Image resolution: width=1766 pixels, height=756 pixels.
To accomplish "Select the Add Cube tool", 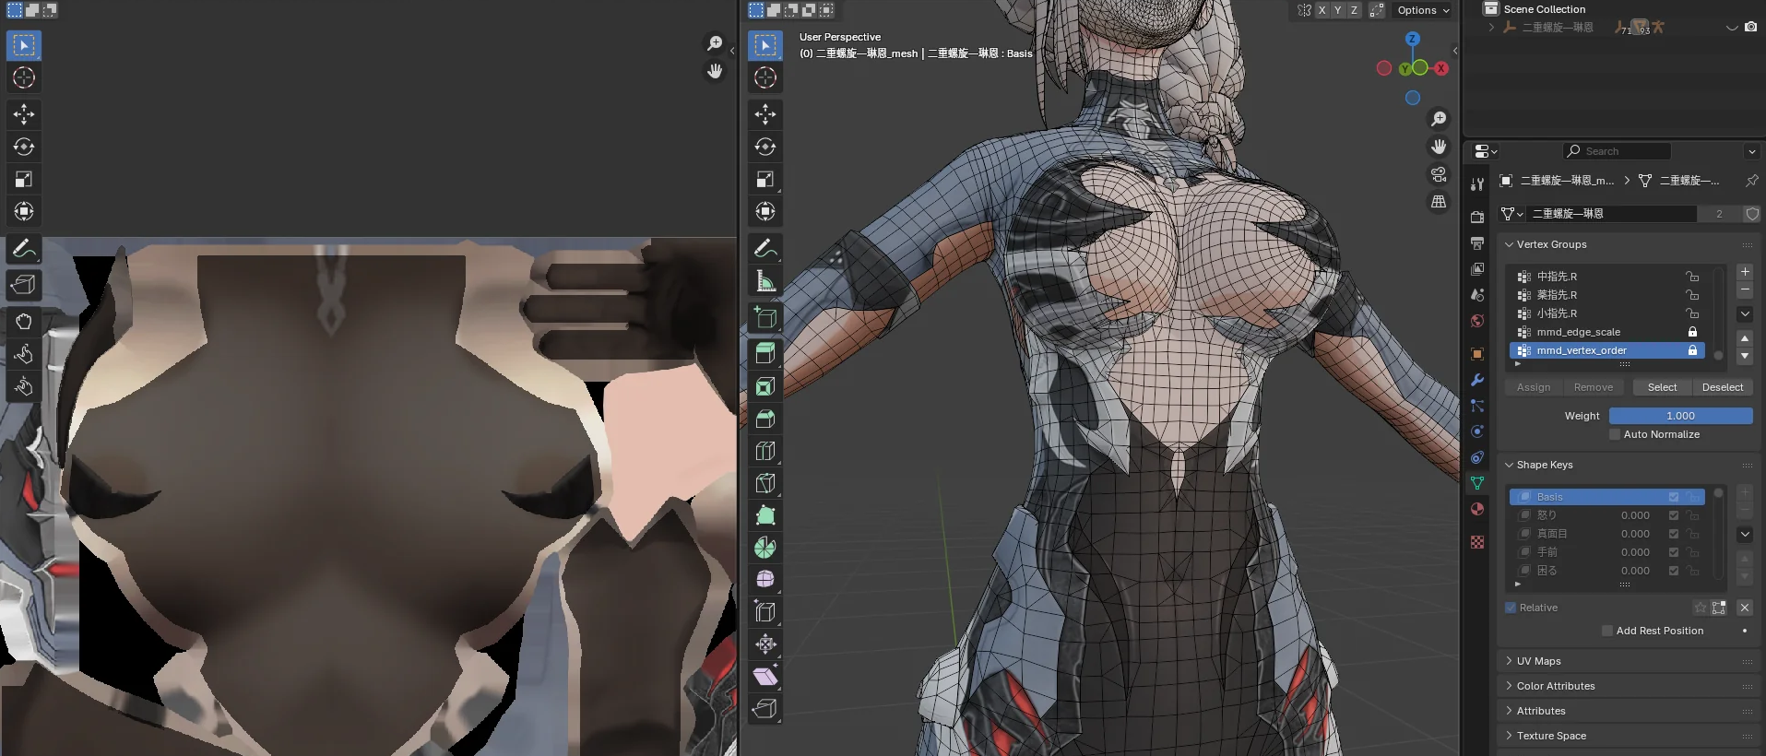I will pyautogui.click(x=764, y=317).
